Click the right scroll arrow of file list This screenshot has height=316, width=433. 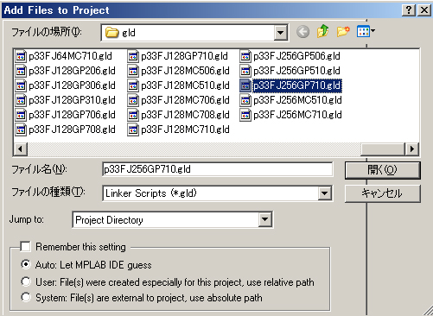click(x=411, y=149)
